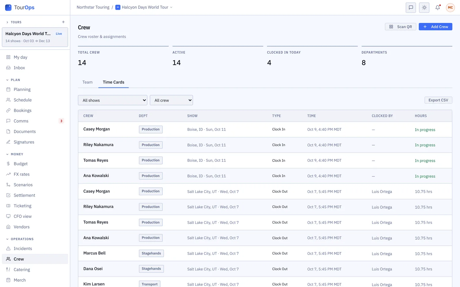Expand the Halcyon Days World Tour breadcrumb

144,7
